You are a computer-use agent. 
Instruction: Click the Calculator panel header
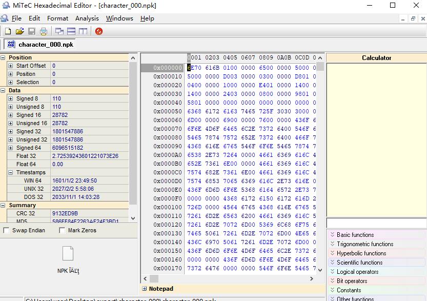(x=376, y=58)
